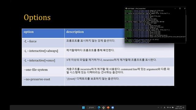Image resolution: width=196 pixels, height=110 pixels.
Task: Minimize the Git Bash terminal window
Action: tap(175, 9)
